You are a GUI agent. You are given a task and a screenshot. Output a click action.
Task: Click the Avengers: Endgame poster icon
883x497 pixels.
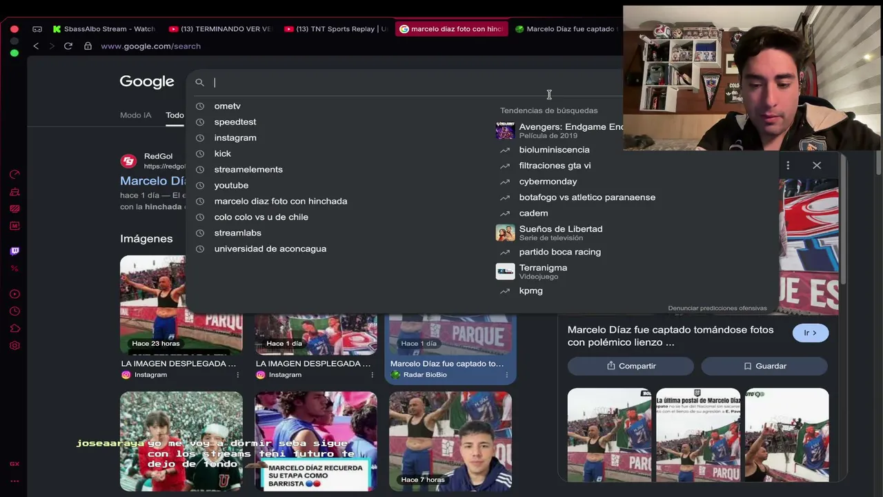(x=505, y=130)
